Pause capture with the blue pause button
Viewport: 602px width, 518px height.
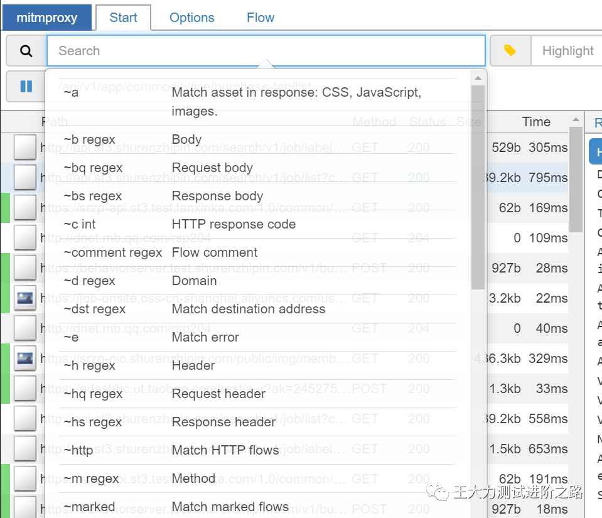pos(26,86)
